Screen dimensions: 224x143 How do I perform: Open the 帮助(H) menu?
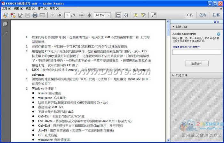54,9
